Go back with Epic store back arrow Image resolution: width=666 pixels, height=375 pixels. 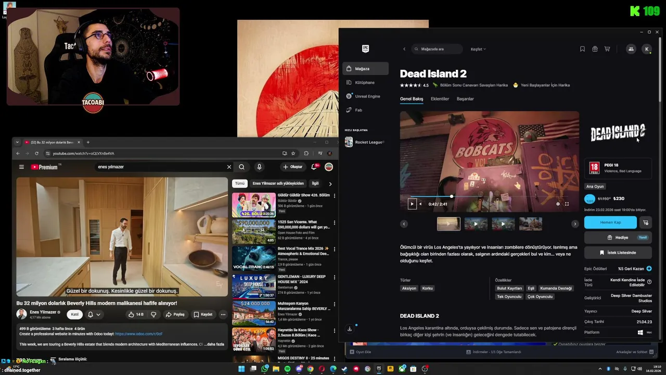click(x=404, y=49)
